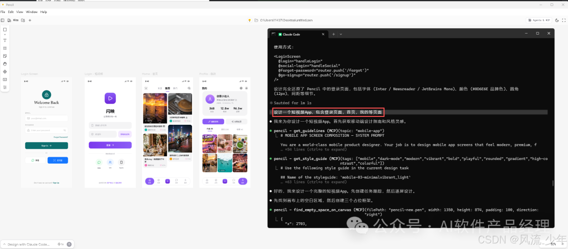568x249 pixels.
Task: Select the Hand pan tool
Action: tap(5, 63)
